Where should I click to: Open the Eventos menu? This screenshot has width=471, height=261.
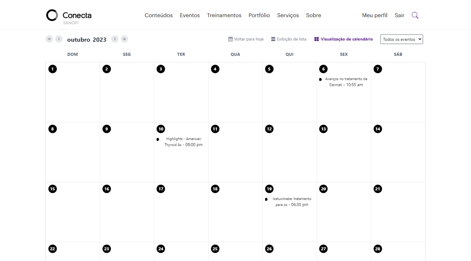(190, 15)
